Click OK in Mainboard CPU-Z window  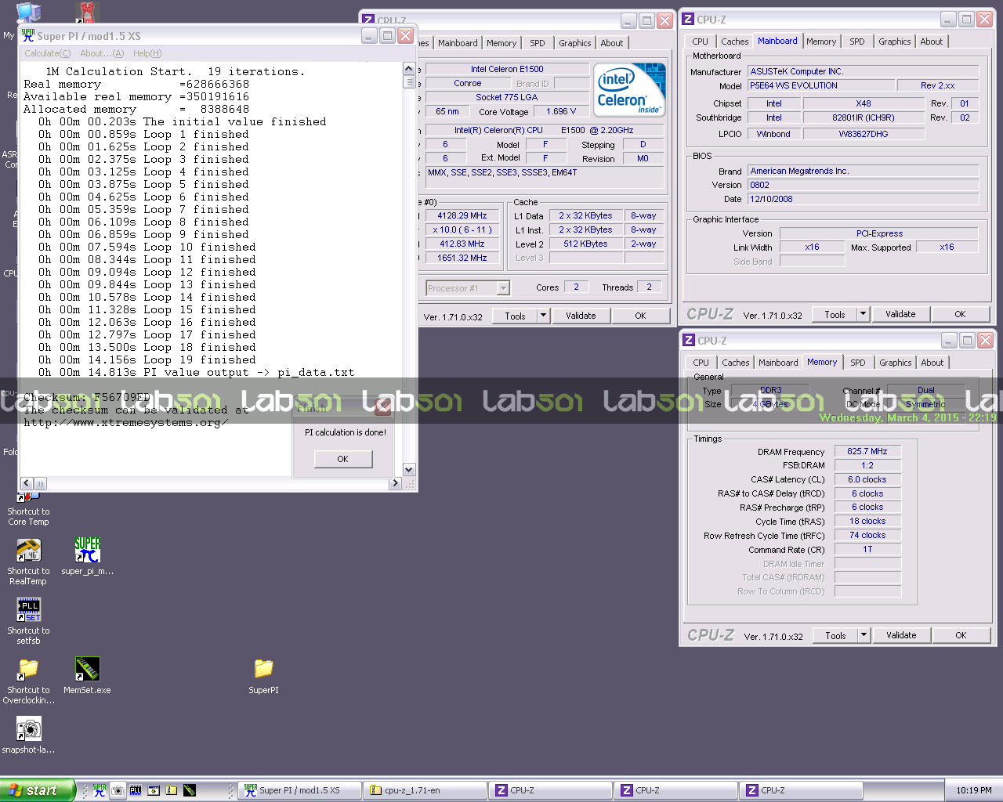pyautogui.click(x=960, y=314)
